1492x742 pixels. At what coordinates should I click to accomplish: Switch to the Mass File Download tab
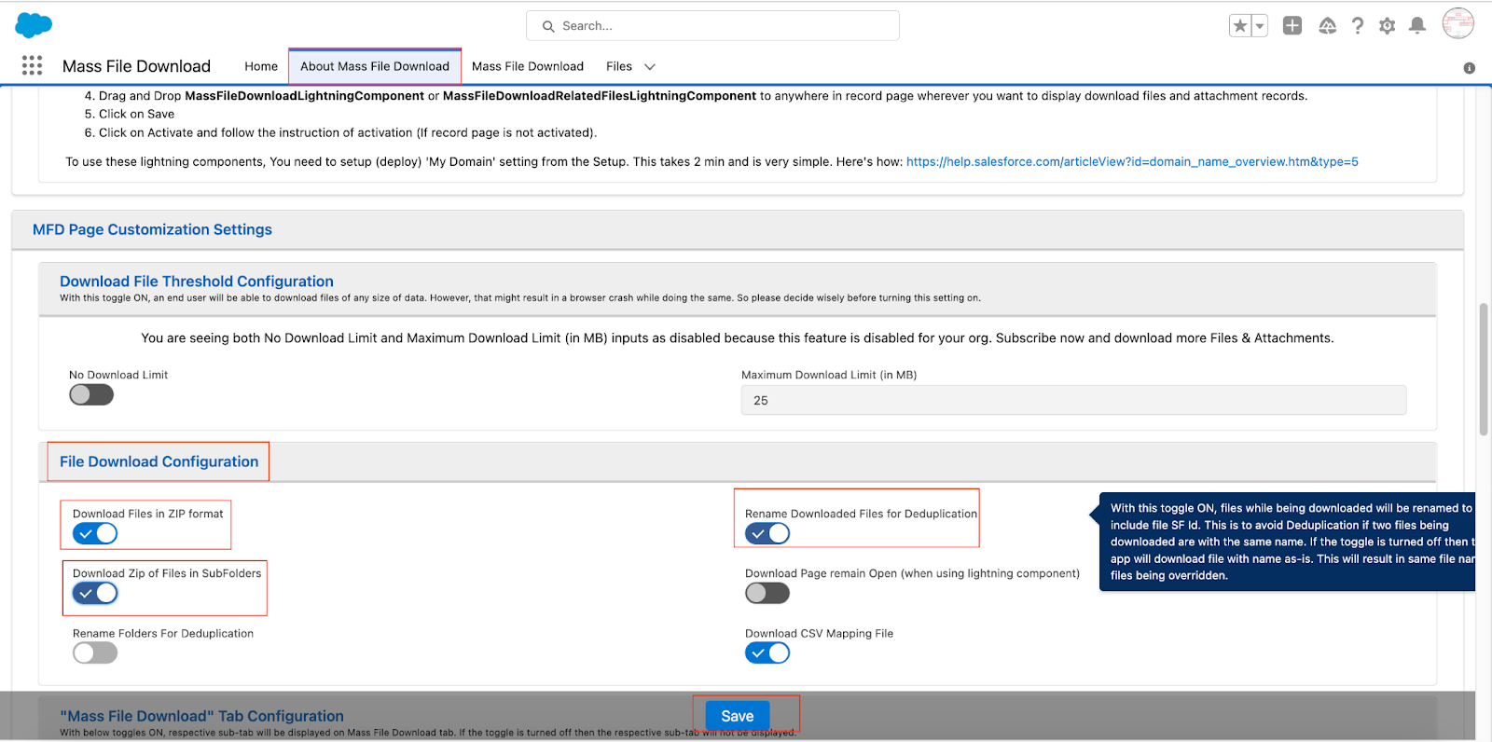click(528, 66)
